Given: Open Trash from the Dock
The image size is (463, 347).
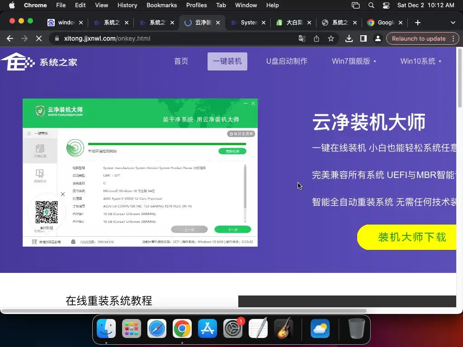Looking at the screenshot, I should pyautogui.click(x=356, y=328).
